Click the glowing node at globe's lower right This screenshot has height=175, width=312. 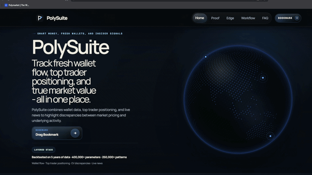point(270,136)
